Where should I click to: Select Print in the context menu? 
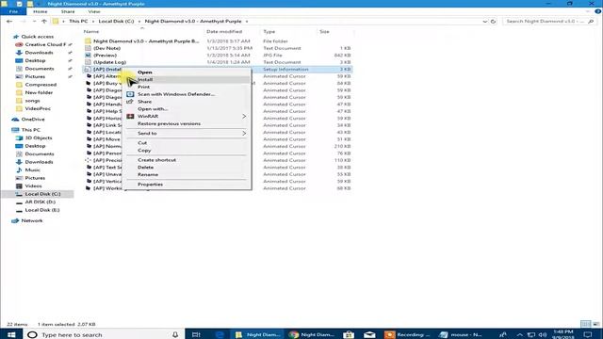point(143,87)
